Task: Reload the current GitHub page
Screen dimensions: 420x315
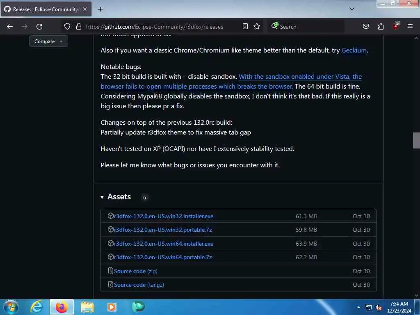Action: pyautogui.click(x=39, y=27)
